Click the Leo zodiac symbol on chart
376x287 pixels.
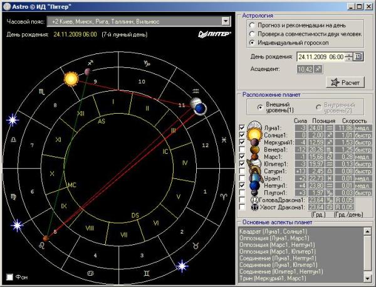41,245
